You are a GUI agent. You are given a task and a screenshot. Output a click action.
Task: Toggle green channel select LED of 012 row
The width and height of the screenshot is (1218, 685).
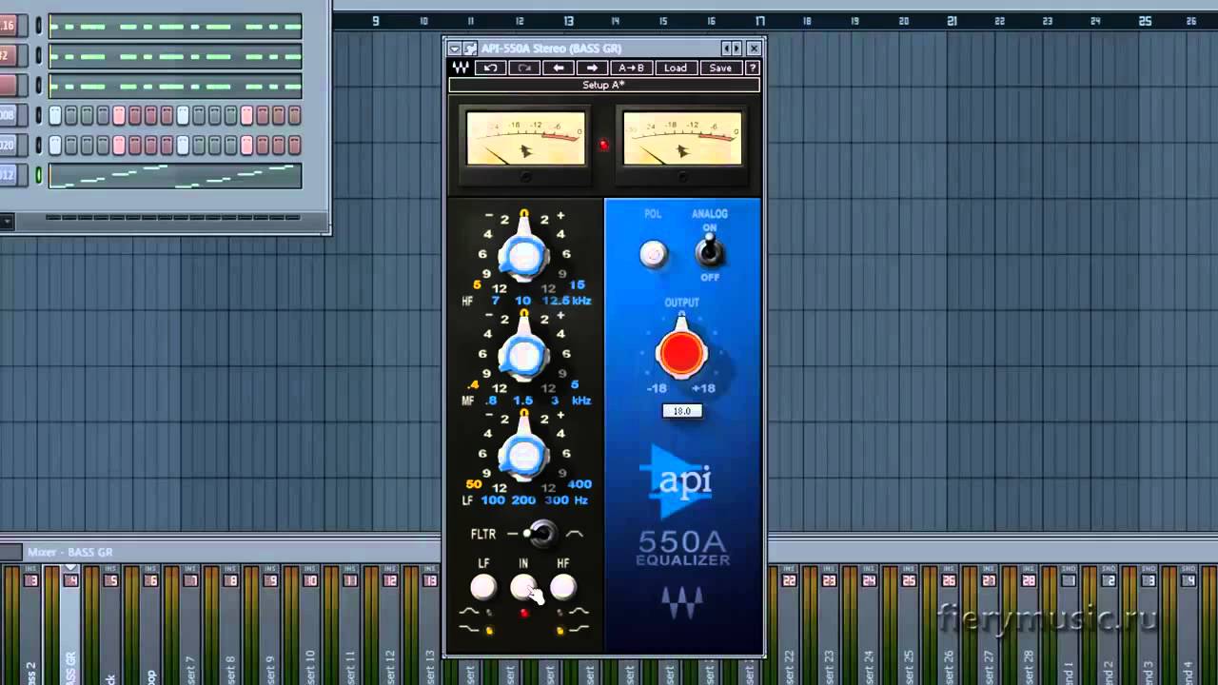[x=39, y=175]
